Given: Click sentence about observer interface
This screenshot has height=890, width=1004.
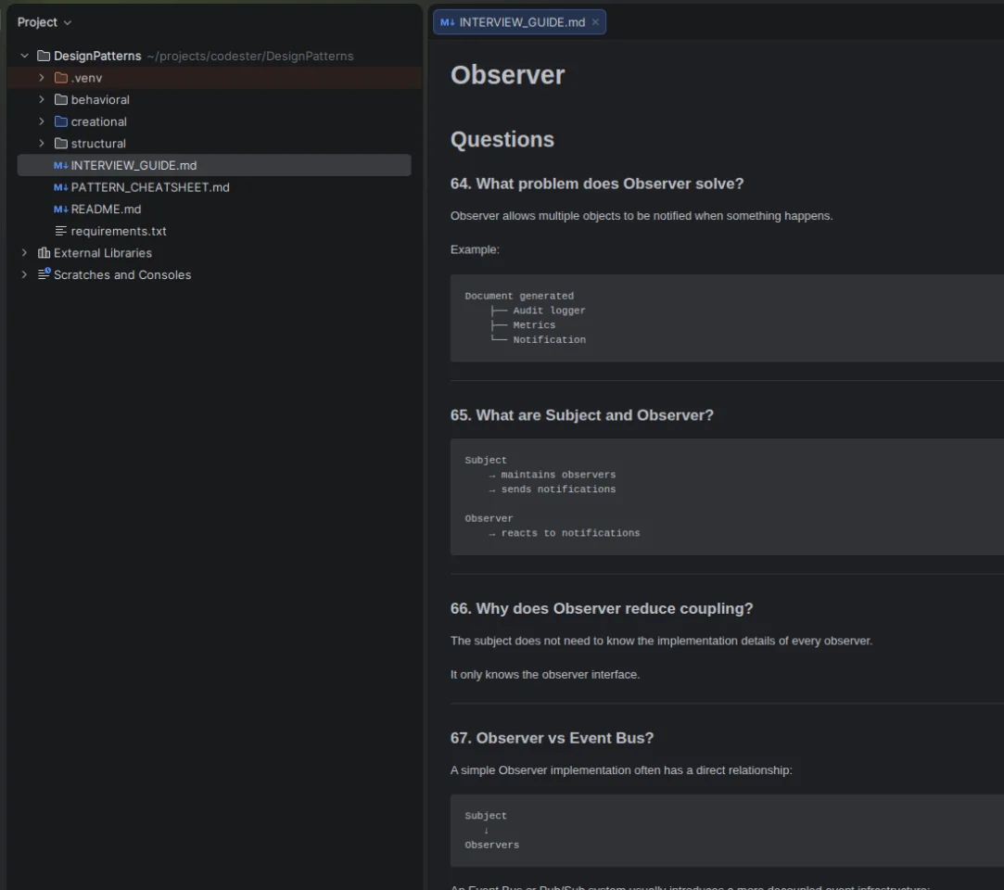Looking at the screenshot, I should [x=545, y=675].
